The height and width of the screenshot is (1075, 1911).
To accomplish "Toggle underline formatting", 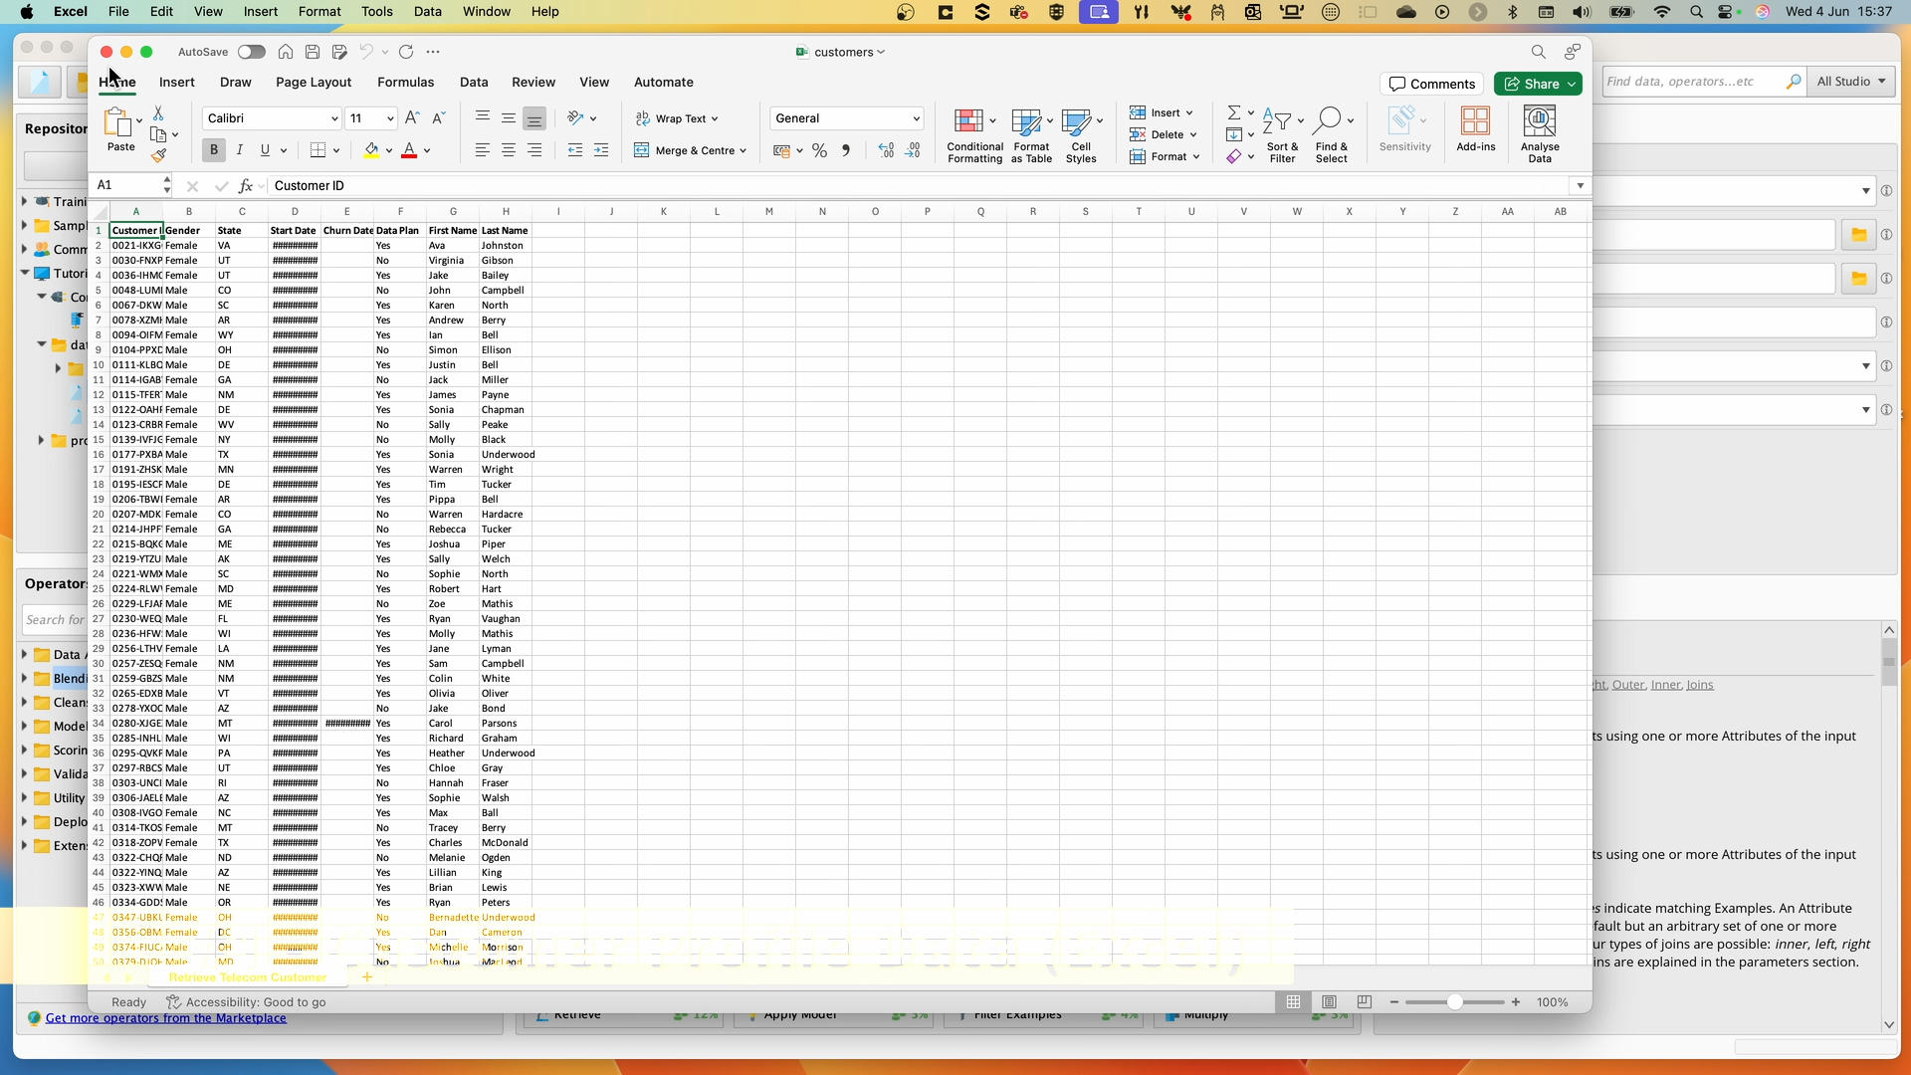I will [265, 149].
